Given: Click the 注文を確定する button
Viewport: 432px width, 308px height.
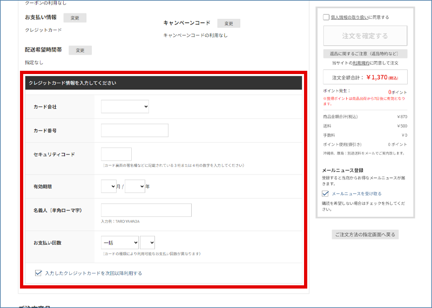Looking at the screenshot, I should click(x=365, y=36).
